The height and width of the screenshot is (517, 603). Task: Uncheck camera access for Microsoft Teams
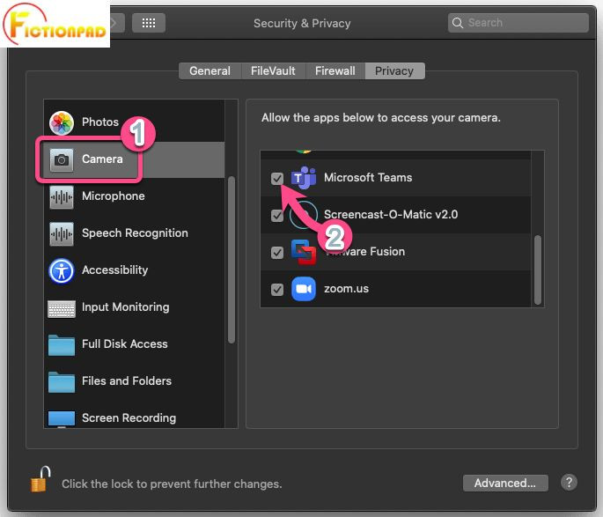[277, 178]
